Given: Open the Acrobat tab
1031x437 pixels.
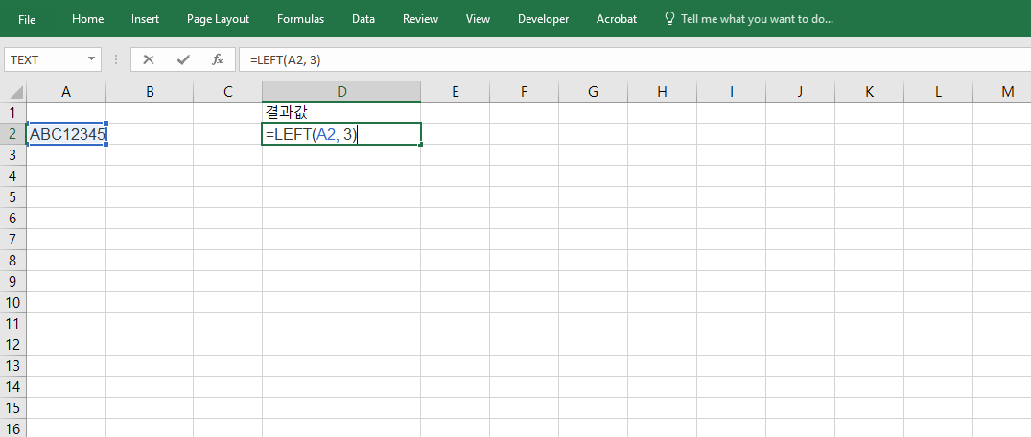Looking at the screenshot, I should [x=617, y=19].
